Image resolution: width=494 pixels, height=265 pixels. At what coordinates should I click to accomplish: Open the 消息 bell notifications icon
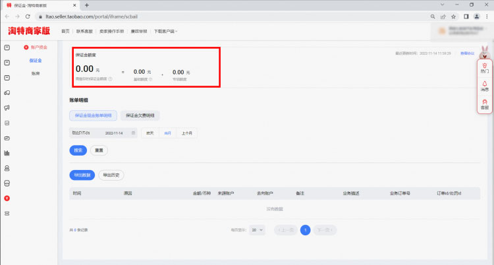coord(485,86)
